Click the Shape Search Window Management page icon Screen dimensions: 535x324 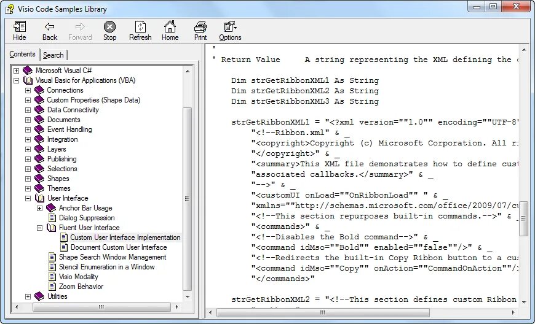click(52, 257)
